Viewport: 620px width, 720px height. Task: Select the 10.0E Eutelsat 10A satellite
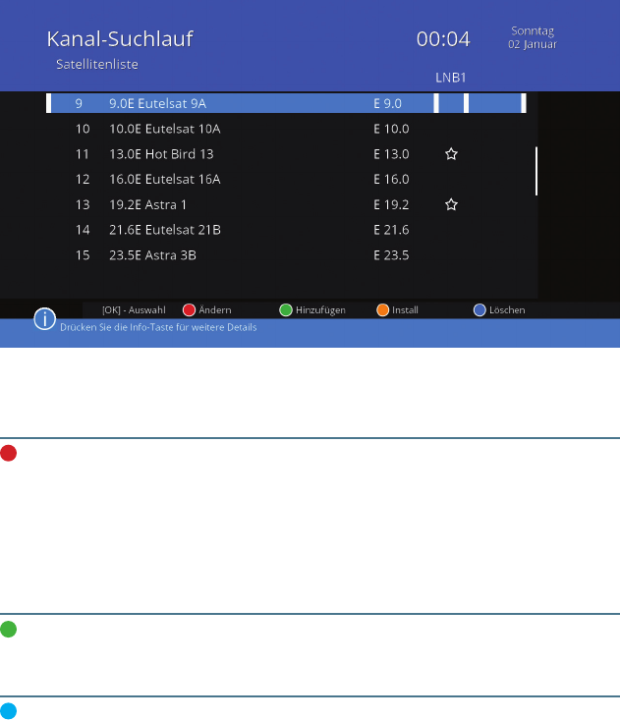coord(164,129)
